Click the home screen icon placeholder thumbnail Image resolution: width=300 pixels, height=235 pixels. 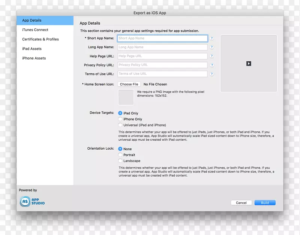pos(126,97)
